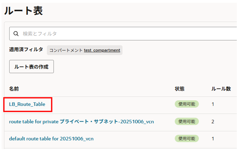This screenshot has height=150, width=239.
Task: Click the rule count 2 for private table
Action: click(213, 121)
